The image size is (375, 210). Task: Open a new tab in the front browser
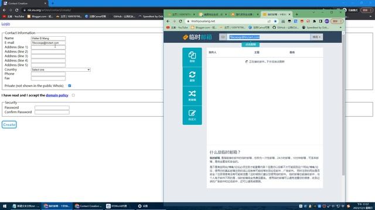(x=297, y=14)
